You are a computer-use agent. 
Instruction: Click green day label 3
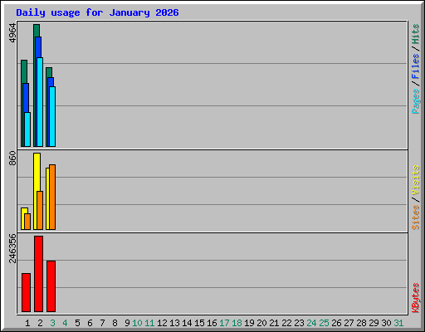click(52, 323)
